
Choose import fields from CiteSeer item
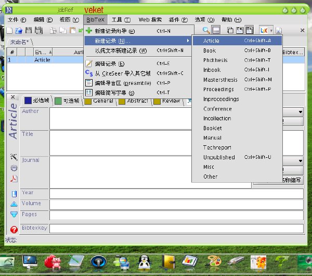pyautogui.click(x=138, y=73)
